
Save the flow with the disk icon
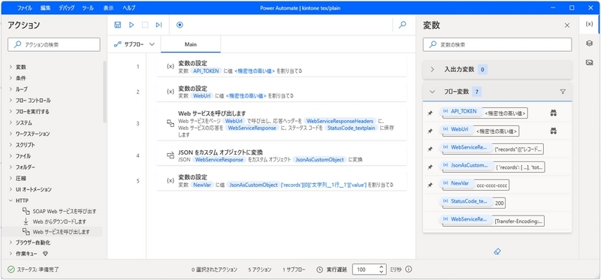(x=118, y=25)
